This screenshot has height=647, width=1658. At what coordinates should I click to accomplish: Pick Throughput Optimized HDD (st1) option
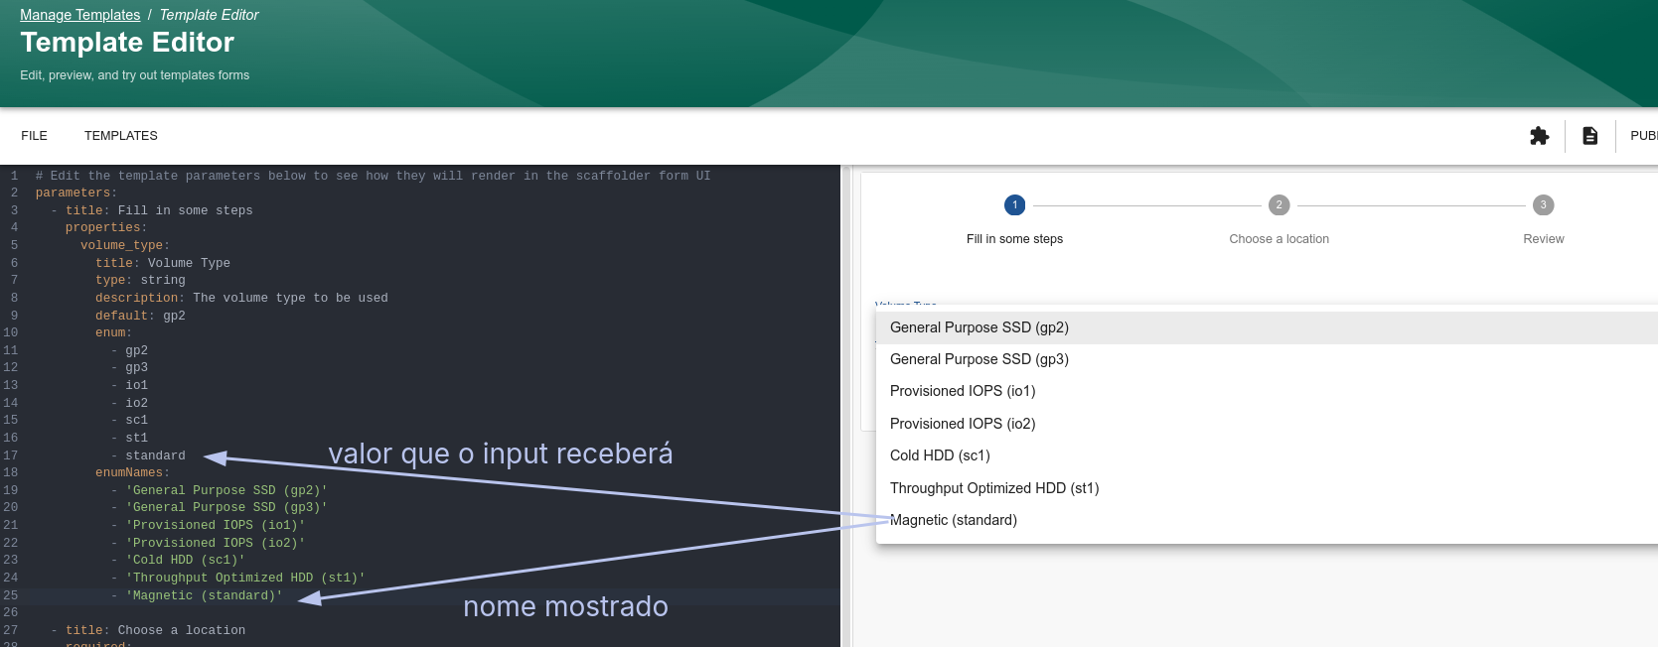pyautogui.click(x=994, y=488)
